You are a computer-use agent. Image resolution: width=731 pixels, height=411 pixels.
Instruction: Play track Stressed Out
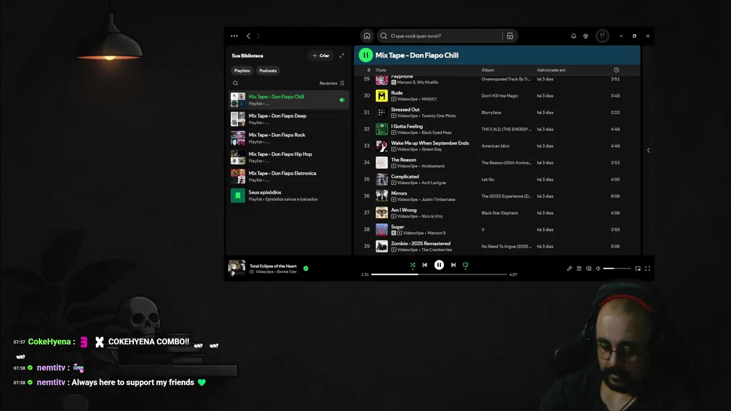coord(497,112)
